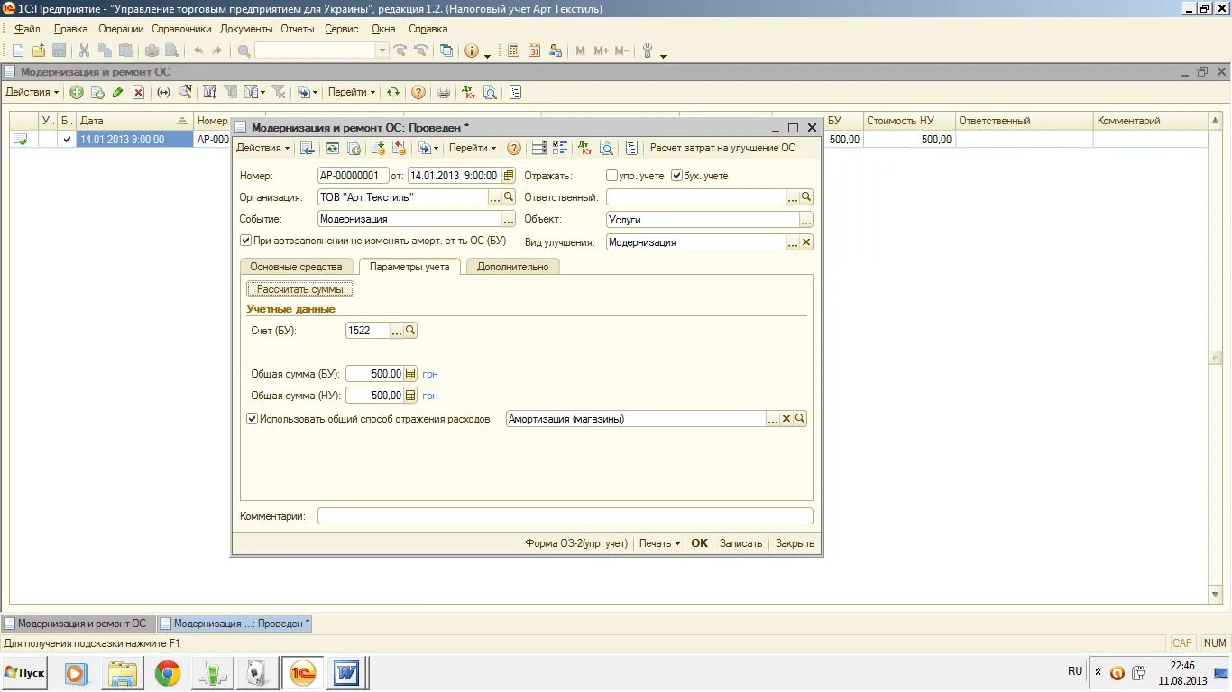Toggle Использовать общий способ отражения расходов checkbox
The width and height of the screenshot is (1232, 692).
pos(252,419)
